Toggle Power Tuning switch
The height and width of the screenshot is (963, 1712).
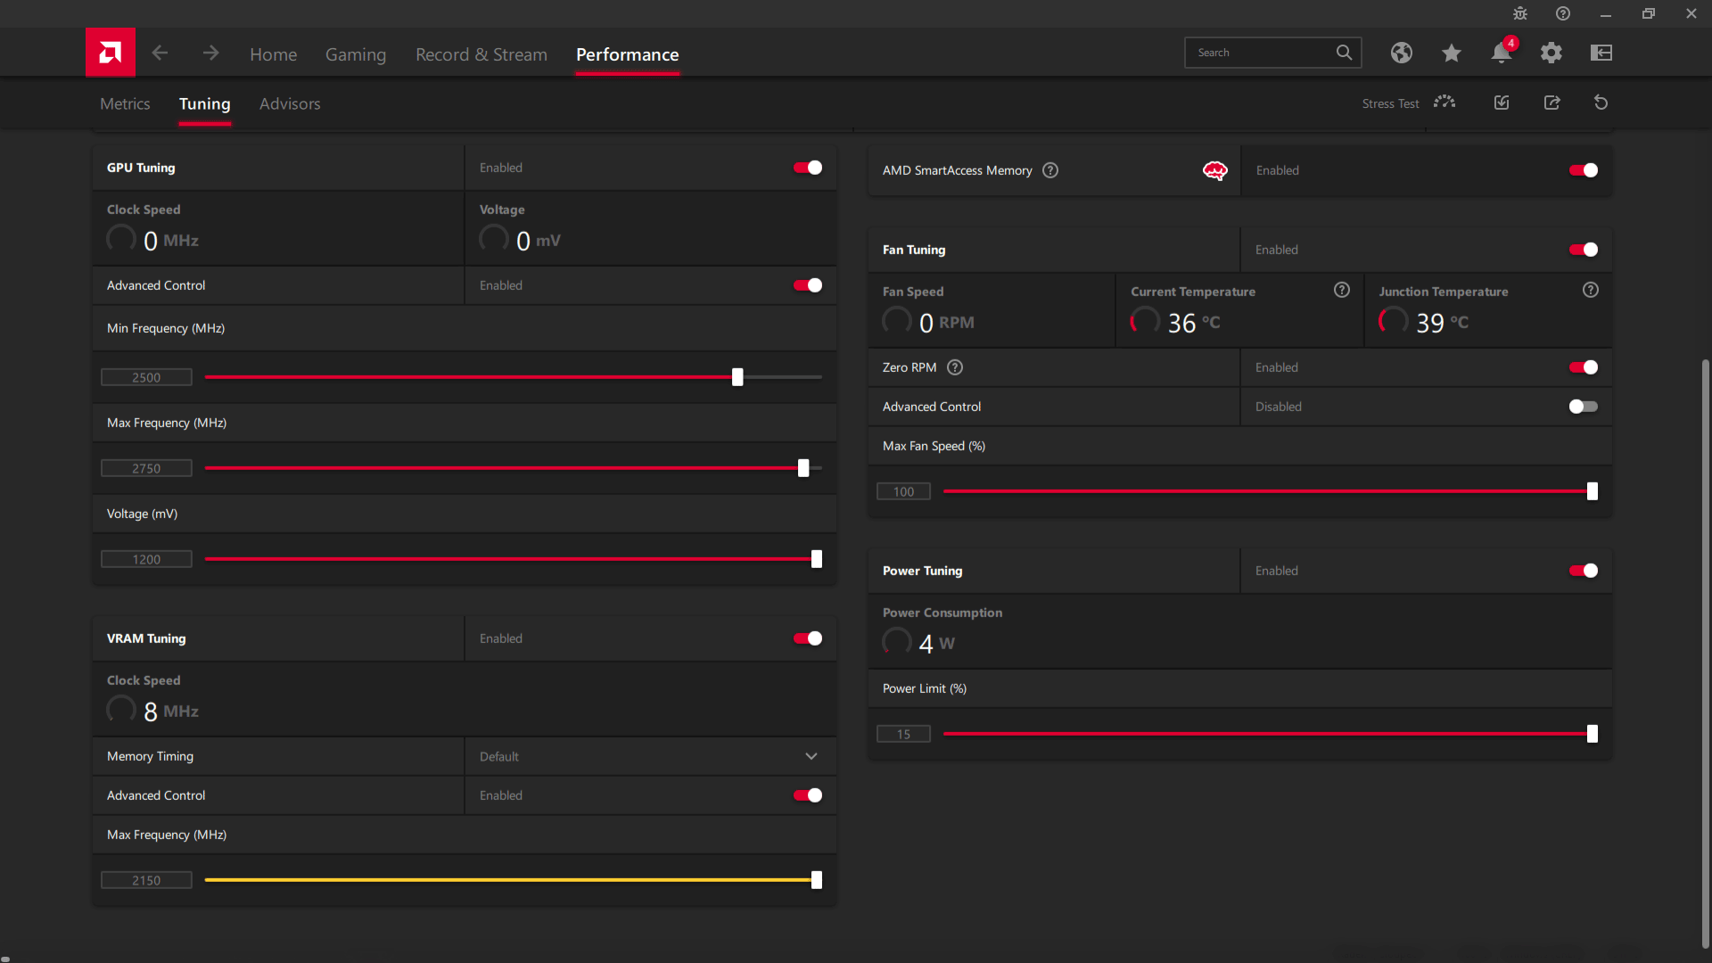(x=1584, y=571)
